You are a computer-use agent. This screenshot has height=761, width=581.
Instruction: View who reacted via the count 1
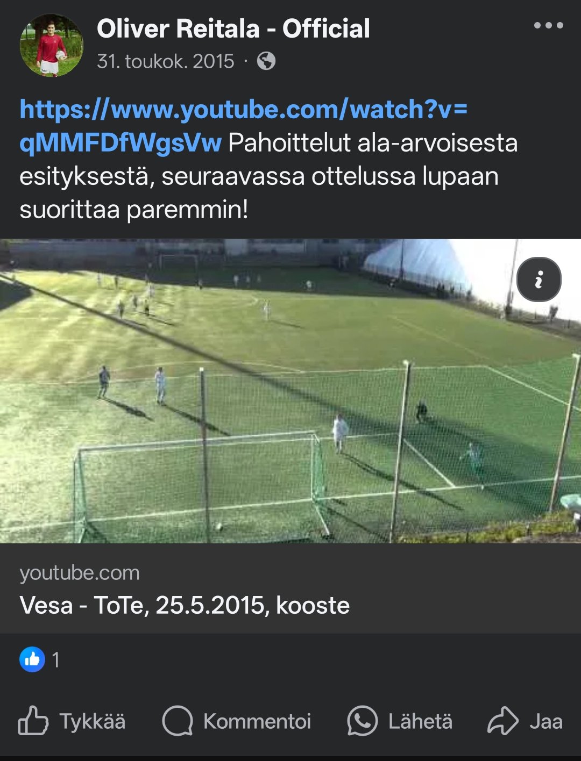coord(56,660)
